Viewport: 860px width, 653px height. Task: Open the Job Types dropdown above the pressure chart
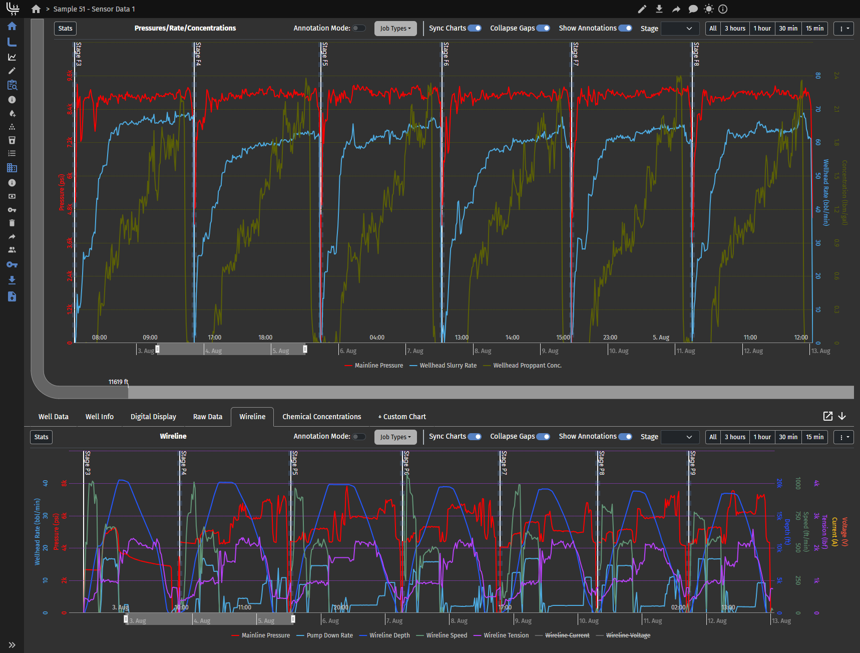(395, 28)
